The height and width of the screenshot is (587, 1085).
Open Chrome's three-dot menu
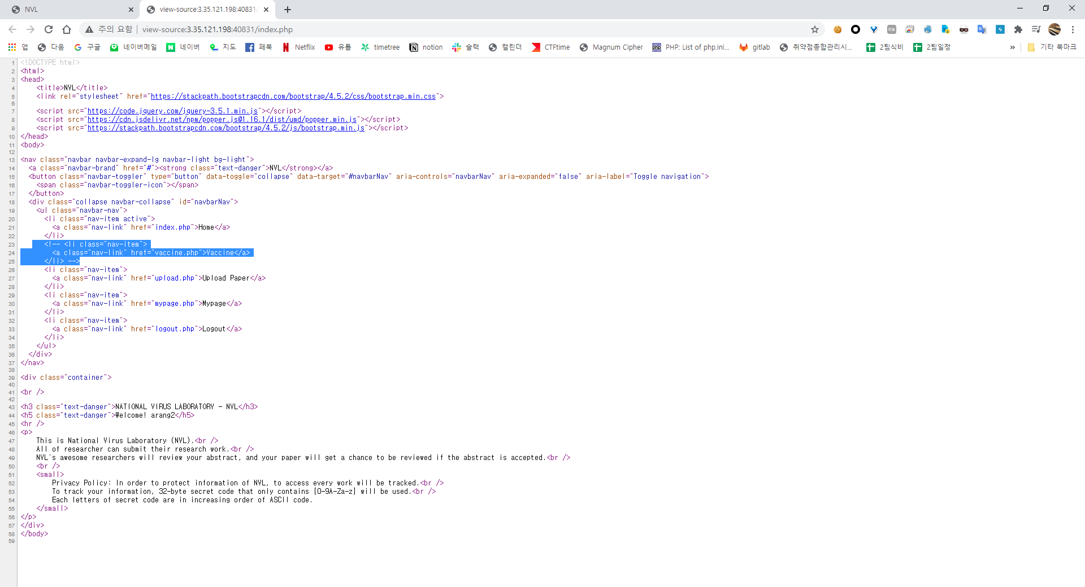[1073, 29]
